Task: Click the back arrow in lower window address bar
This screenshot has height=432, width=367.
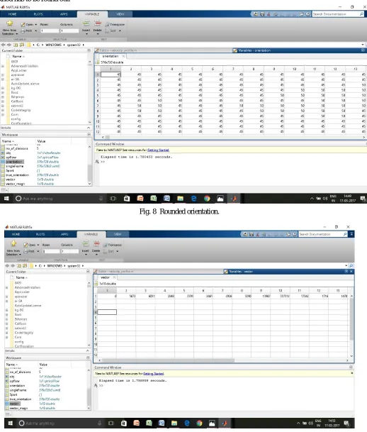Action: tap(7, 266)
